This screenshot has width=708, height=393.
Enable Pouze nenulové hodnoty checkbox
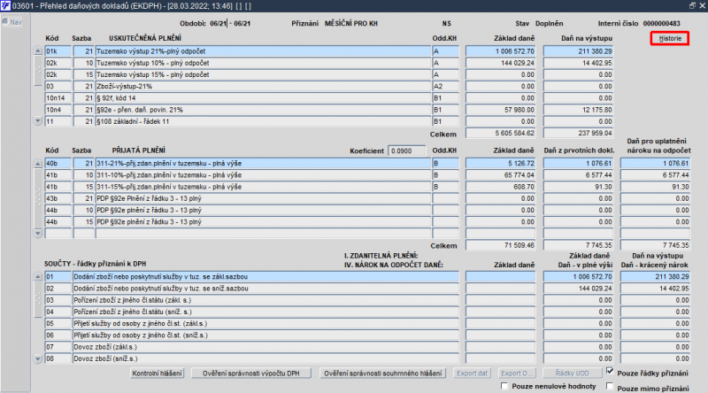tap(504, 386)
